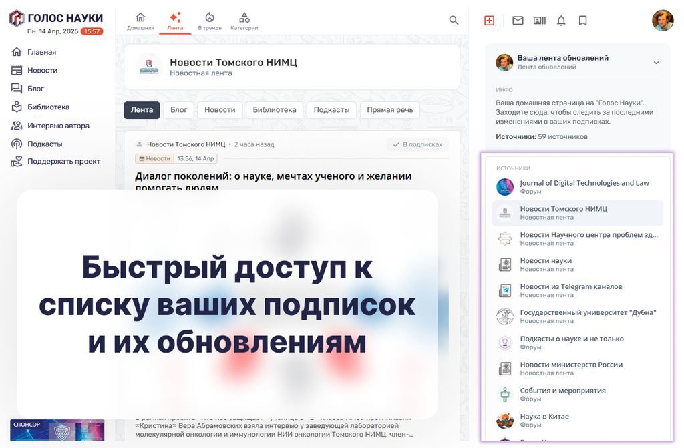
Task: Click the 15:57 time badge
Action: [x=92, y=31]
